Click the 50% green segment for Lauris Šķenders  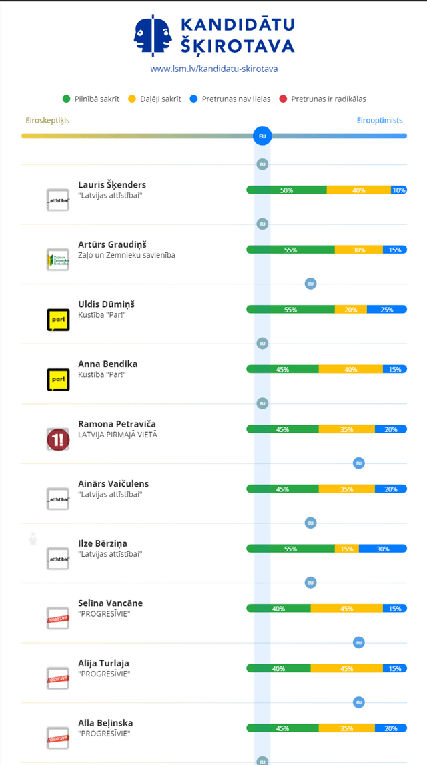286,190
